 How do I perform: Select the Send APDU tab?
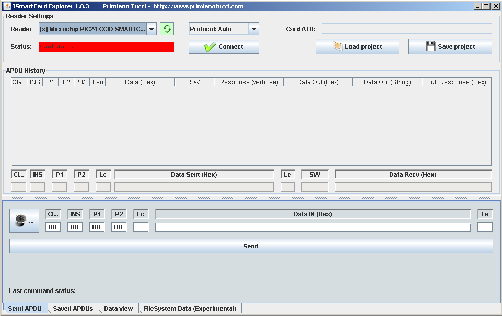pos(25,309)
